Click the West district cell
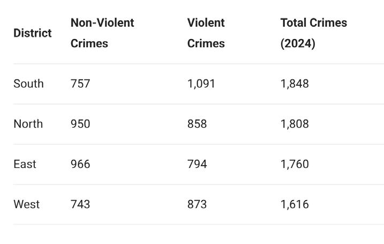Screen dimensions: 384x244 pos(26,204)
